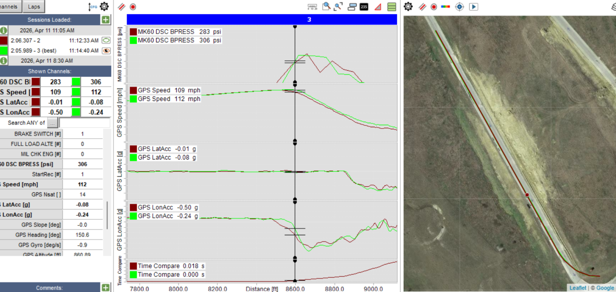Image resolution: width=616 pixels, height=292 pixels.
Task: Click the ruler scale icon in chart toolbar
Action: (313, 7)
